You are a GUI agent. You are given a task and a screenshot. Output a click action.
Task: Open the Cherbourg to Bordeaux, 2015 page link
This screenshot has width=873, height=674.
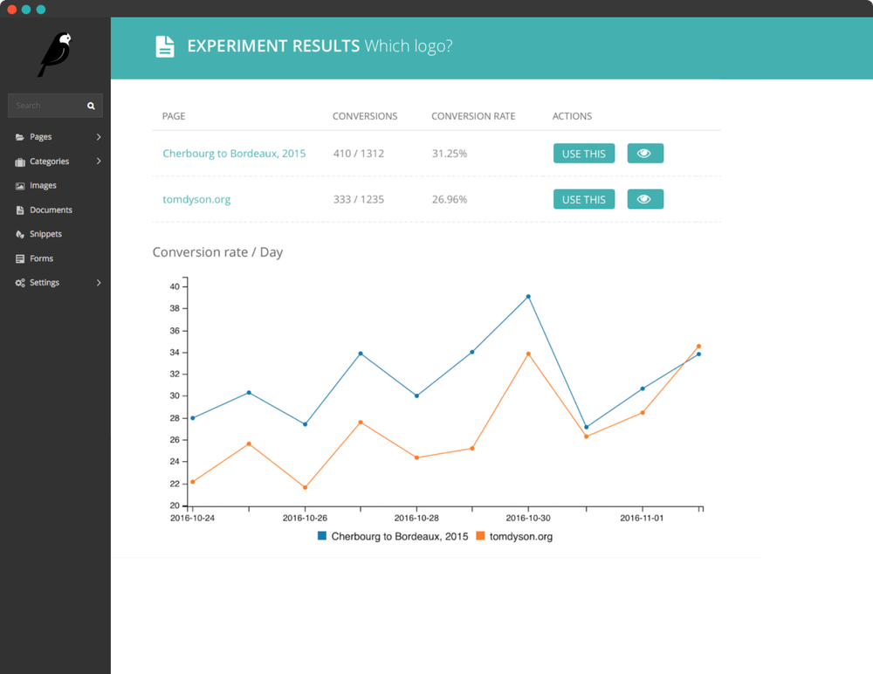(x=234, y=154)
